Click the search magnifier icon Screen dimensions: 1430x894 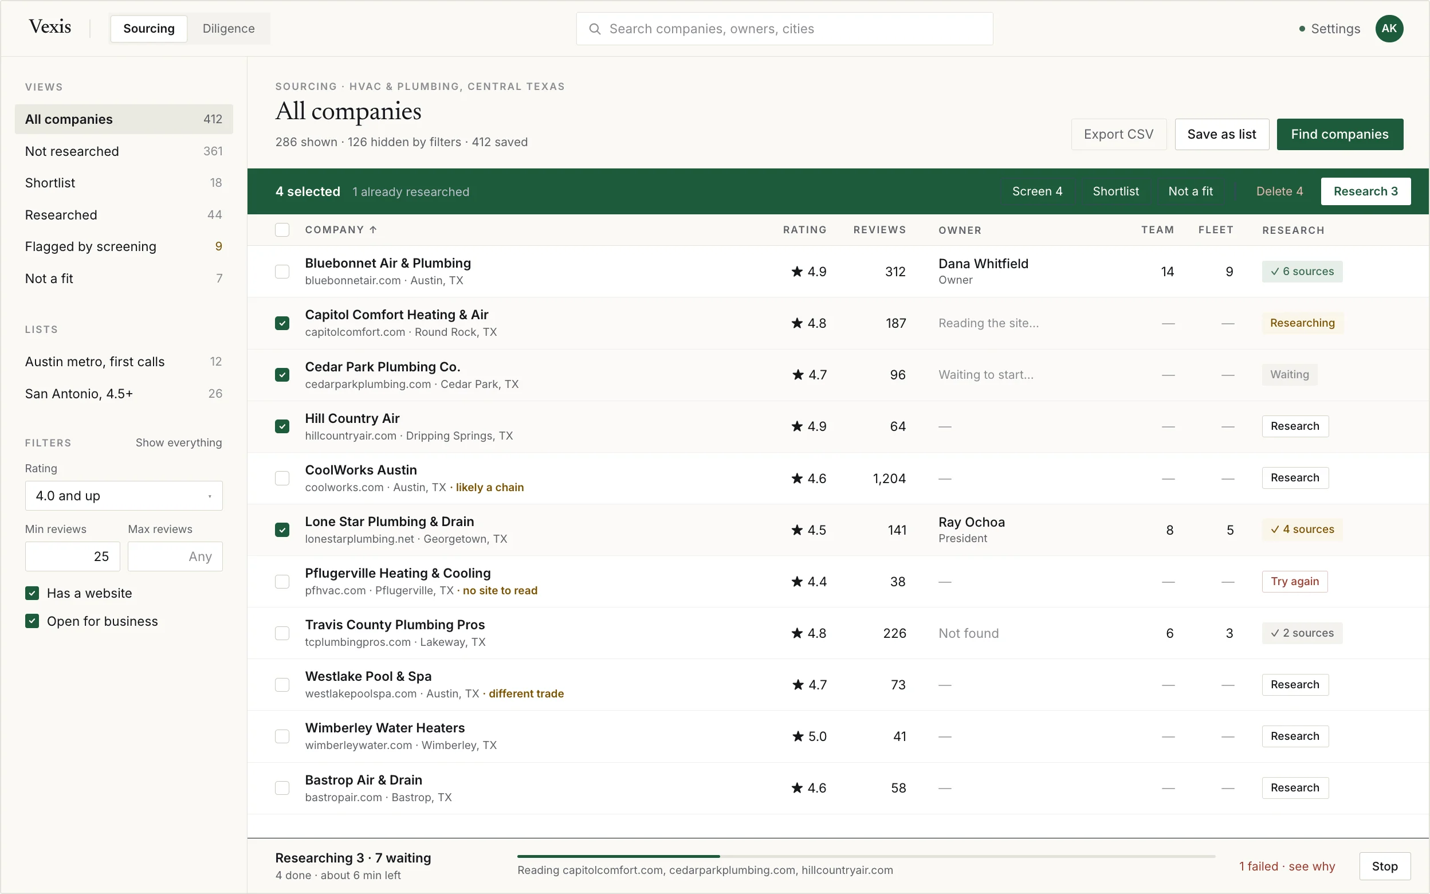pos(595,29)
